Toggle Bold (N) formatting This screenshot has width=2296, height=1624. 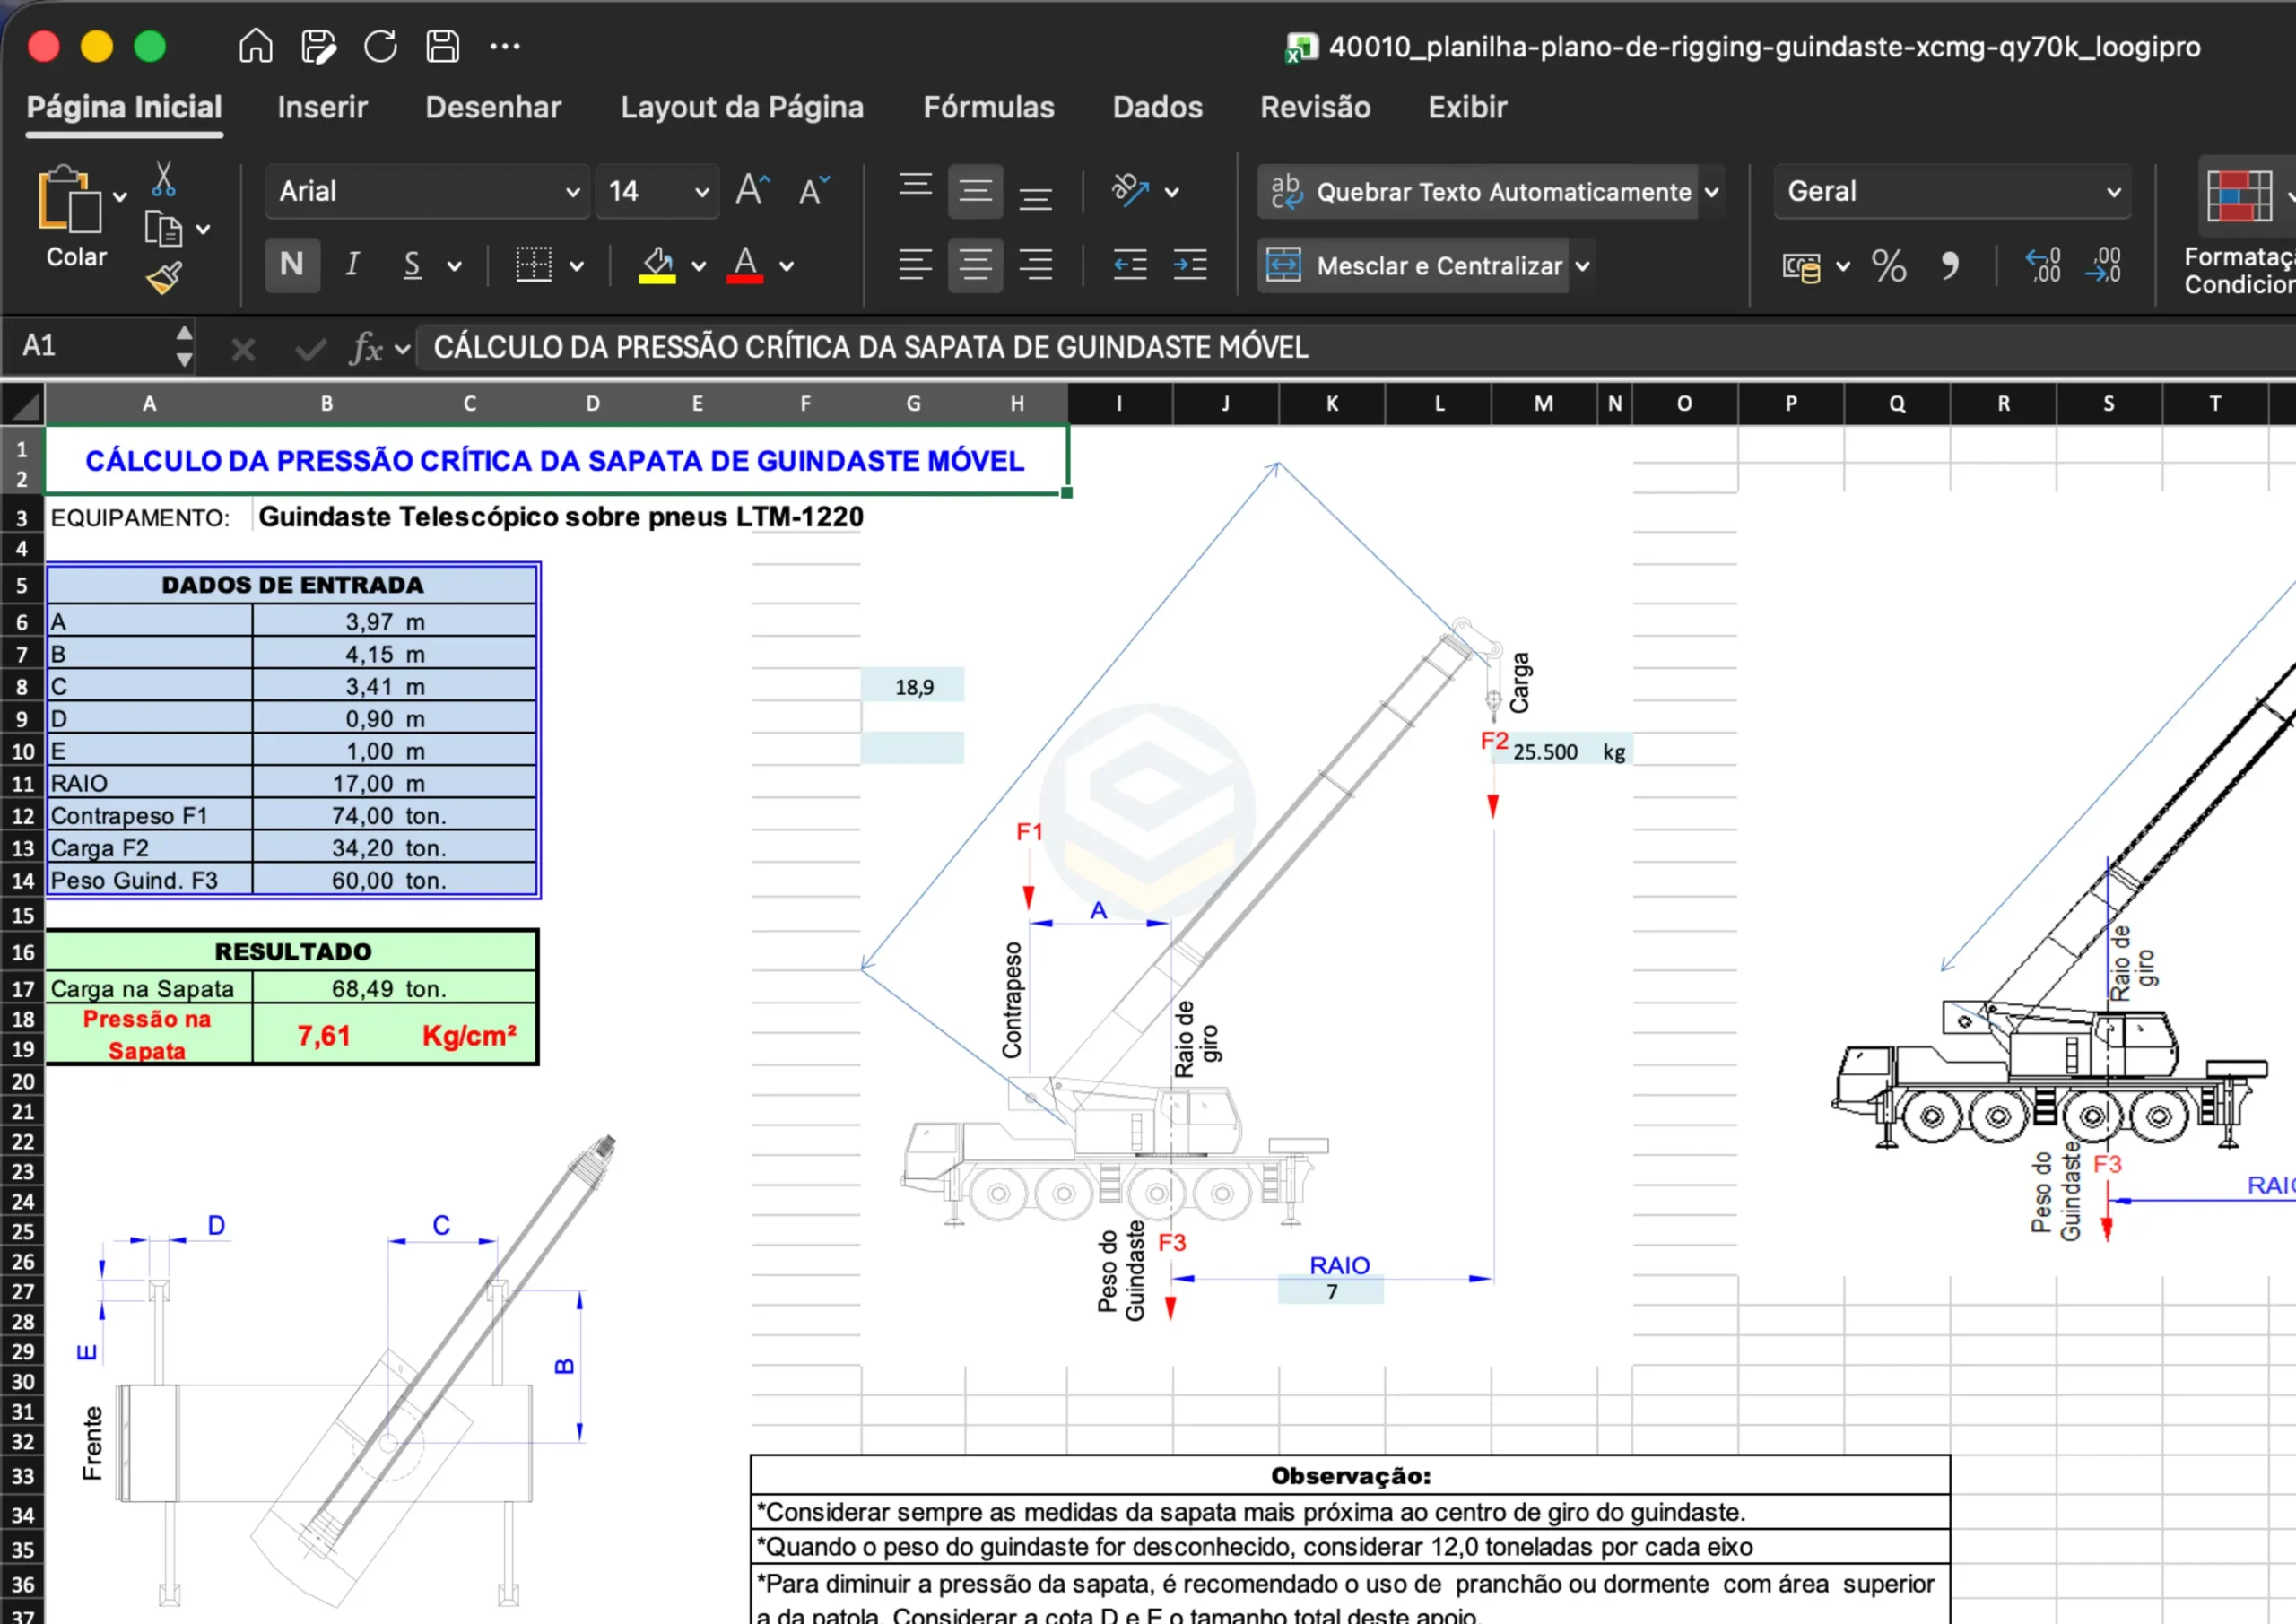click(x=292, y=264)
